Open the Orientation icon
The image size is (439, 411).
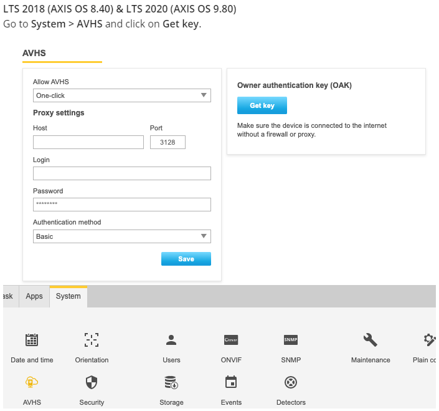[x=92, y=340]
